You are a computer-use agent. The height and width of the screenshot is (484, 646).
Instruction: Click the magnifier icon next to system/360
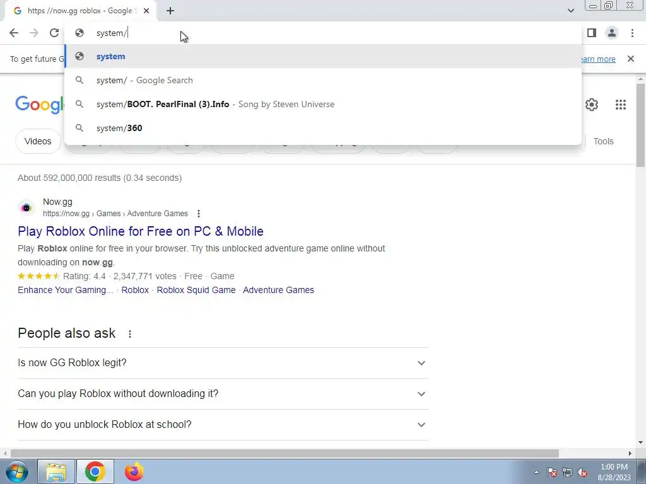point(79,128)
